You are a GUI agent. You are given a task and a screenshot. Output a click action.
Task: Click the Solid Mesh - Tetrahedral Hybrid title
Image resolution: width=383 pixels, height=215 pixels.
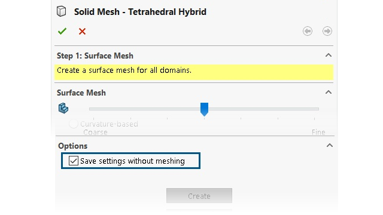click(140, 12)
